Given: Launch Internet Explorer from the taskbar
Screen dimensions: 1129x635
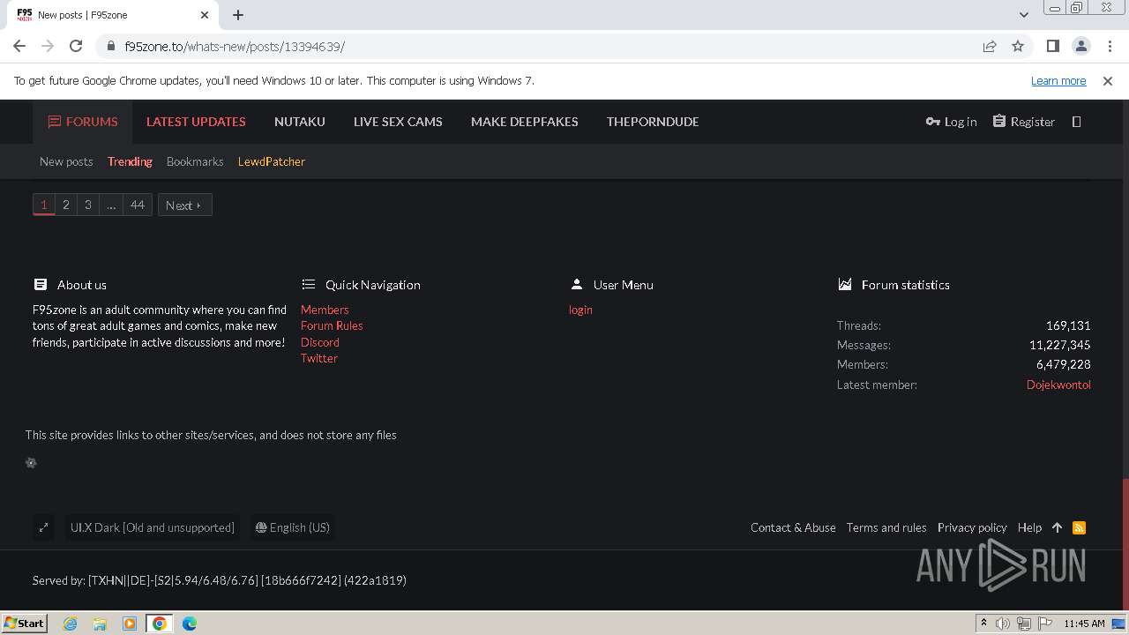Looking at the screenshot, I should [70, 624].
